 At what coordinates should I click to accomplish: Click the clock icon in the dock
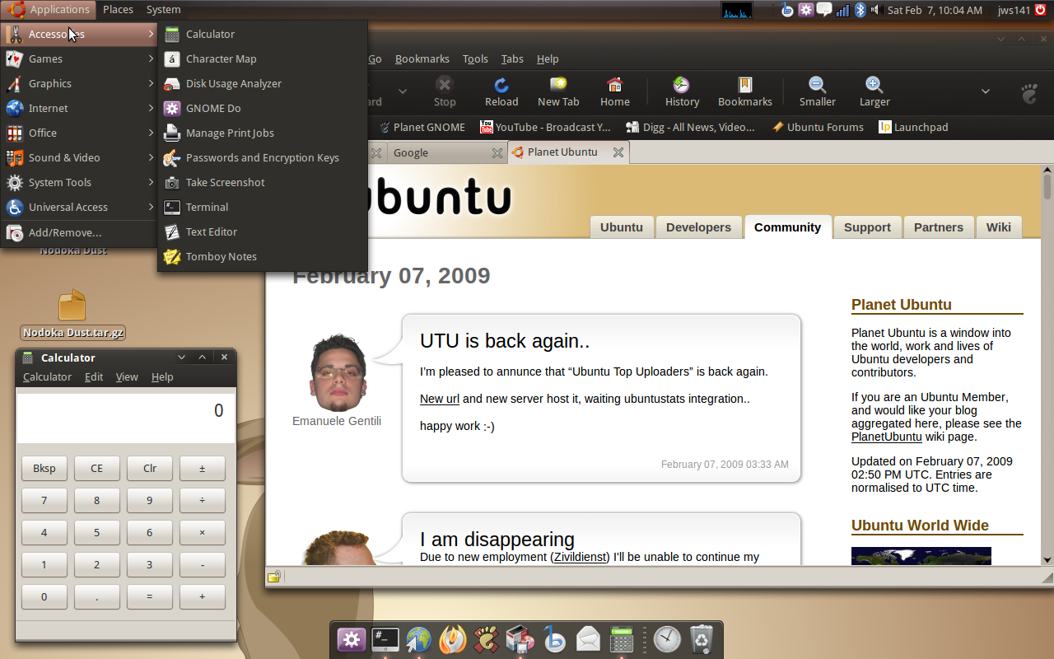pos(667,639)
